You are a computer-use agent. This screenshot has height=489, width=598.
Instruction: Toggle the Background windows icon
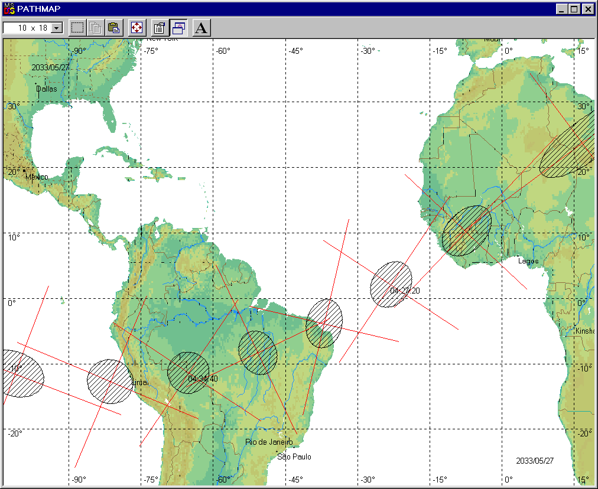click(178, 28)
